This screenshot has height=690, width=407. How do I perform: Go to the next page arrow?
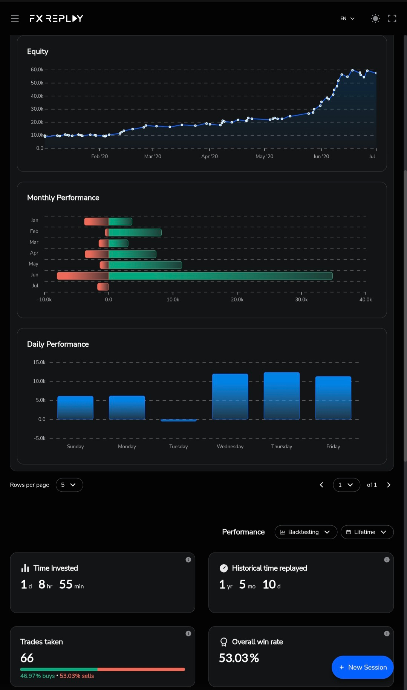click(x=389, y=485)
